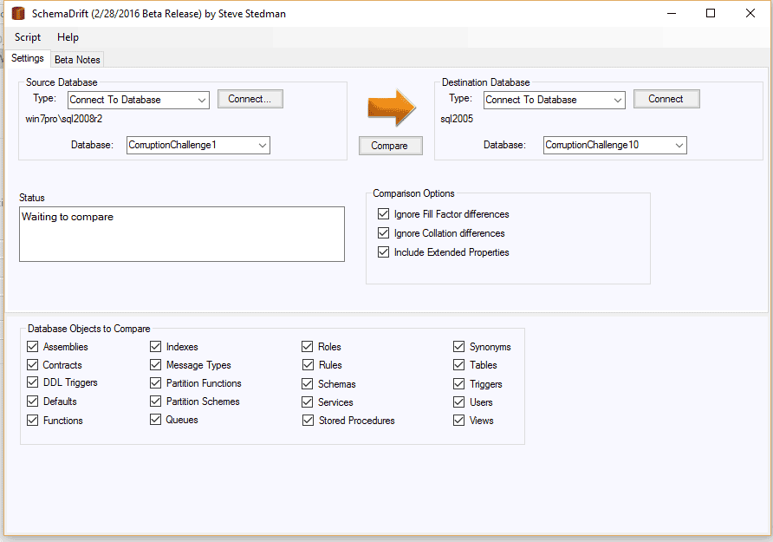Toggle Include Extended Properties checkbox
Image resolution: width=773 pixels, height=542 pixels.
pyautogui.click(x=384, y=252)
